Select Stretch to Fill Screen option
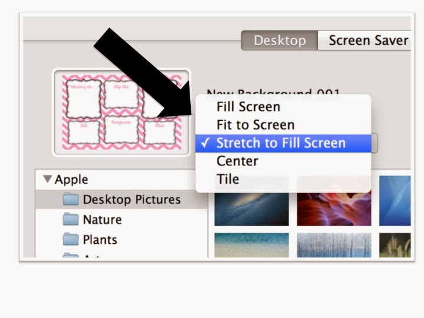The image size is (424, 318). (x=280, y=143)
